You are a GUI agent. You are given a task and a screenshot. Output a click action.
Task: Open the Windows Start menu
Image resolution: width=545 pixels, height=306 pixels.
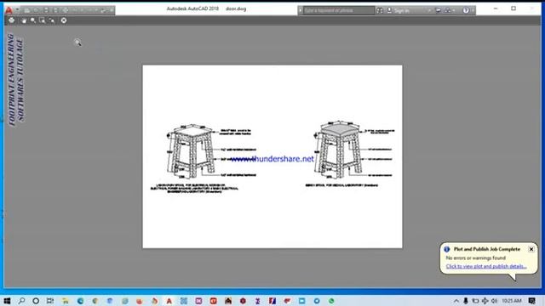click(7, 301)
